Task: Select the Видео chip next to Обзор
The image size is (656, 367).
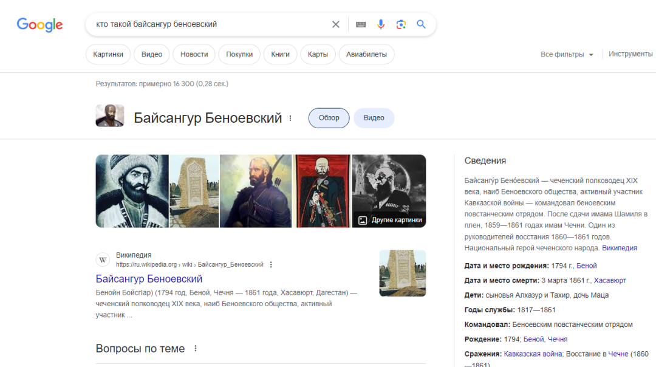Action: pos(374,118)
